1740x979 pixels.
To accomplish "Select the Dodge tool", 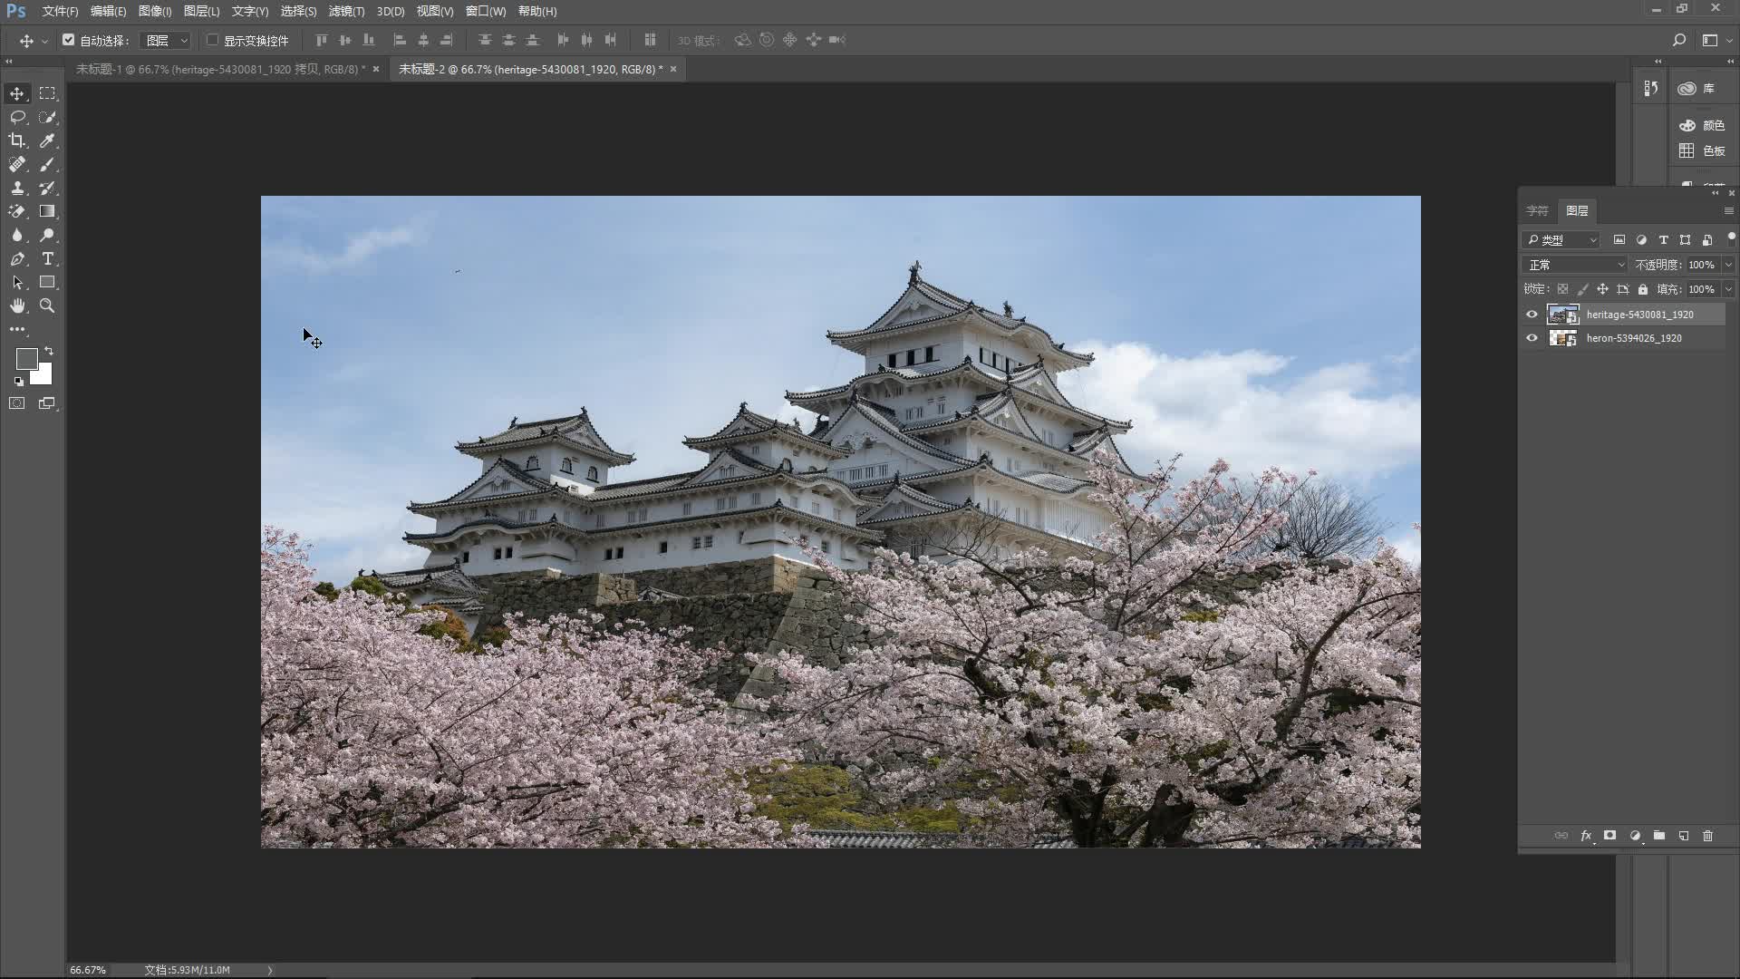I will coord(47,235).
